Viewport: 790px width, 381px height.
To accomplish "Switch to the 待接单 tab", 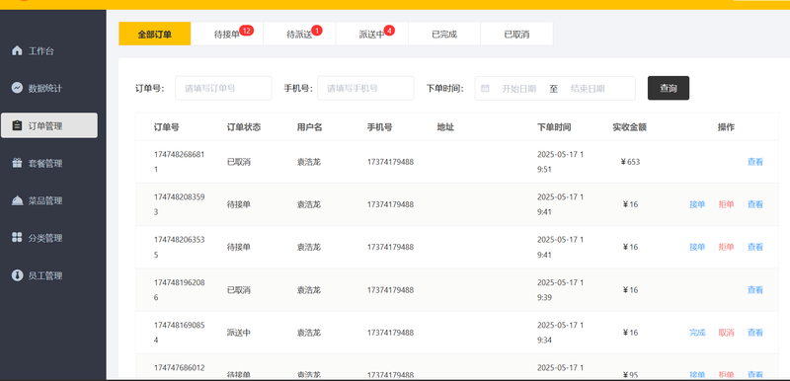I will click(x=227, y=35).
